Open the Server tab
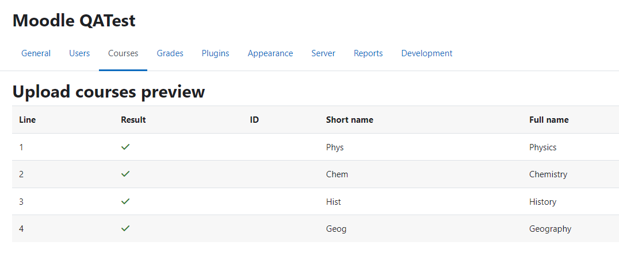The height and width of the screenshot is (261, 619). click(x=323, y=53)
